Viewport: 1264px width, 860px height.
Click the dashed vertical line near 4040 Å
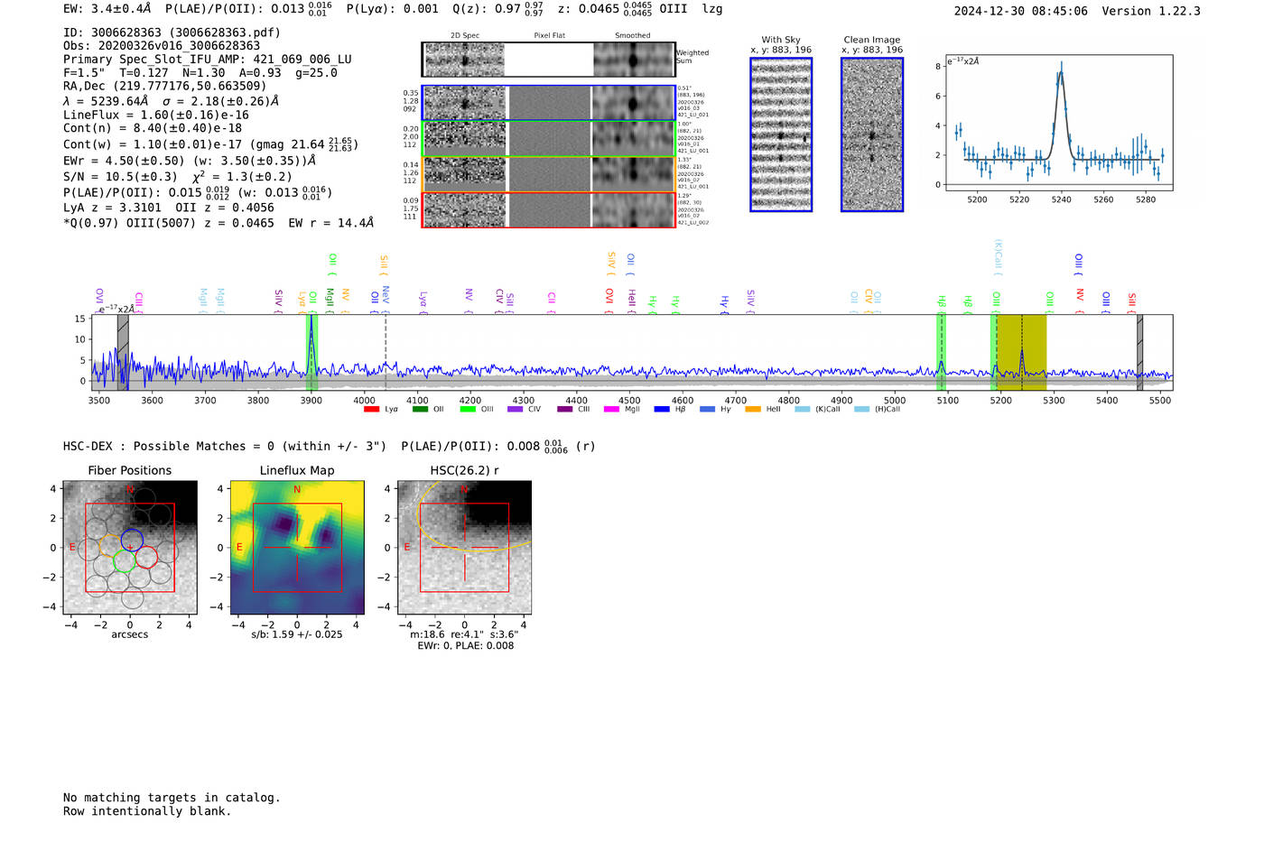point(386,352)
